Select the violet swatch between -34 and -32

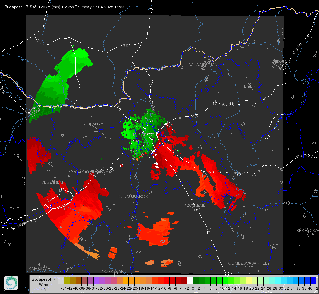pyautogui.click(x=96, y=281)
